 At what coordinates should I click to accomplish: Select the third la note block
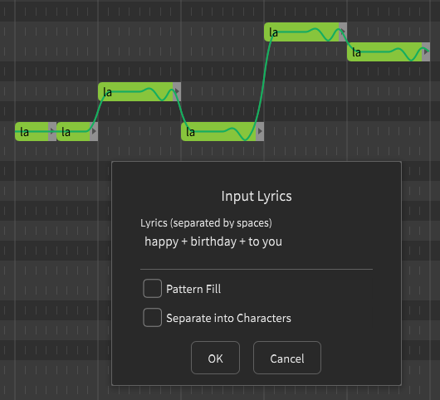[x=135, y=92]
